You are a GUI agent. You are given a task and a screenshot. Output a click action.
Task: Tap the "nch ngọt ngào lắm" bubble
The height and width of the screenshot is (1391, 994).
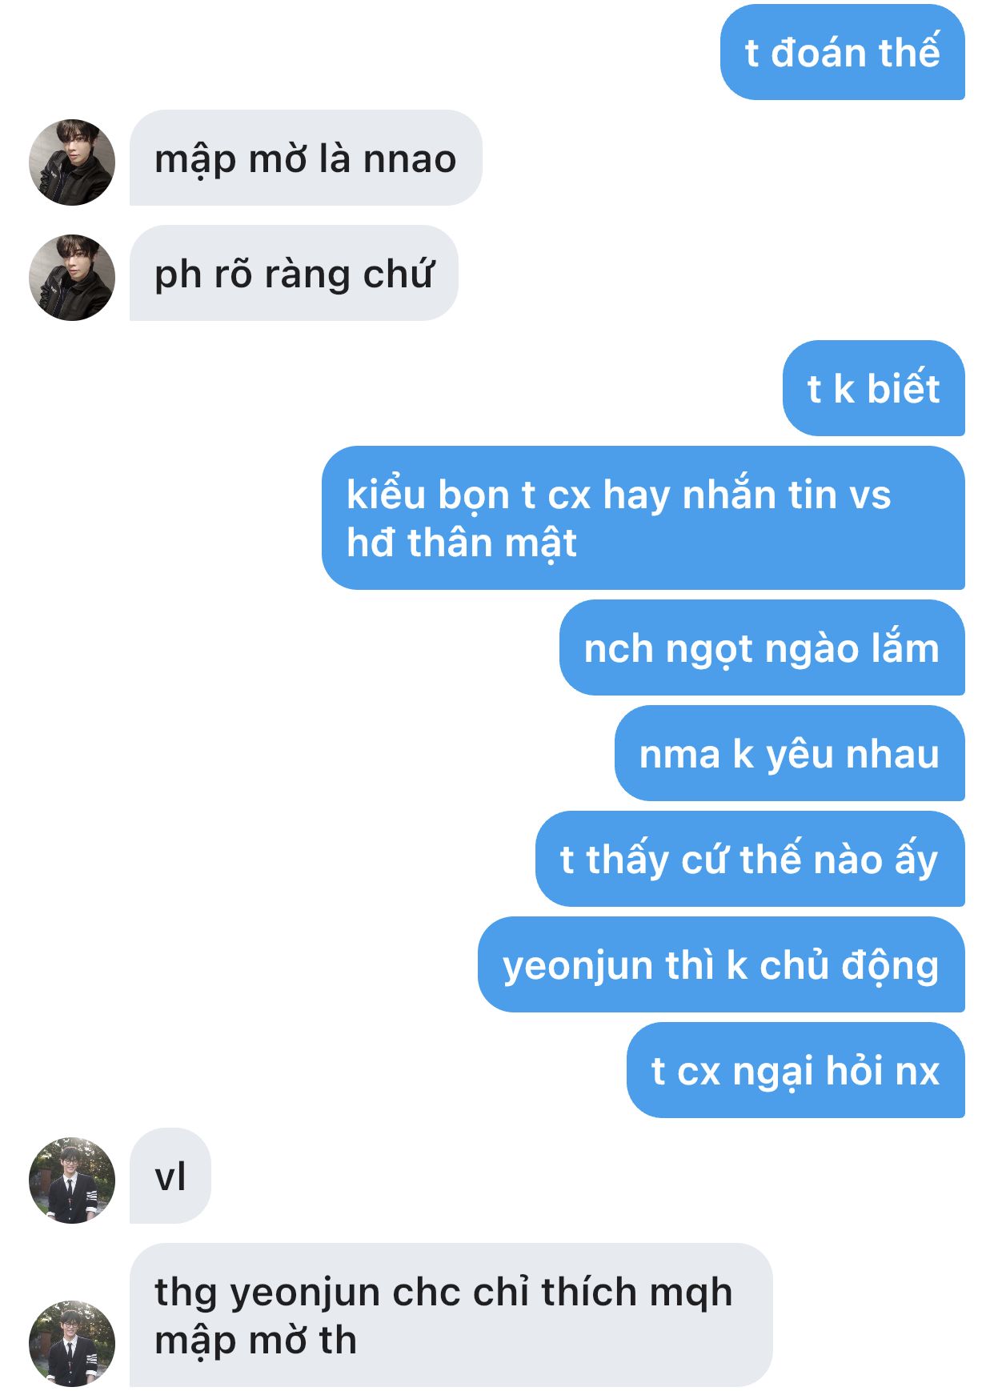click(x=762, y=647)
